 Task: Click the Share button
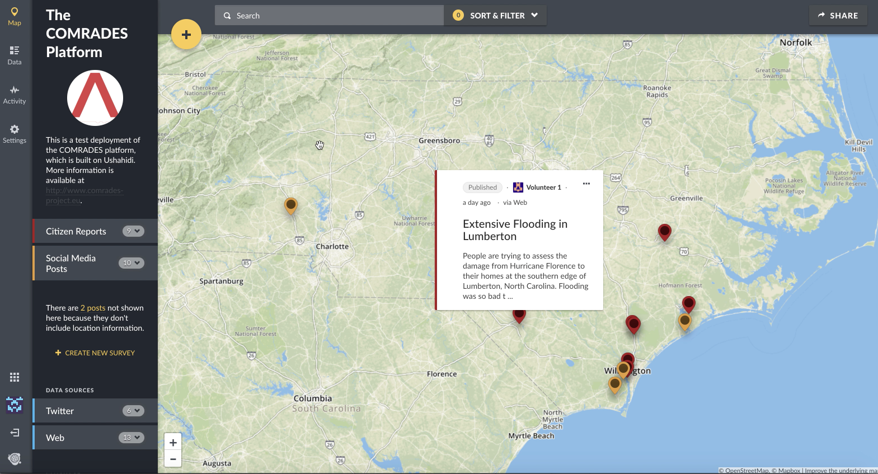point(838,16)
